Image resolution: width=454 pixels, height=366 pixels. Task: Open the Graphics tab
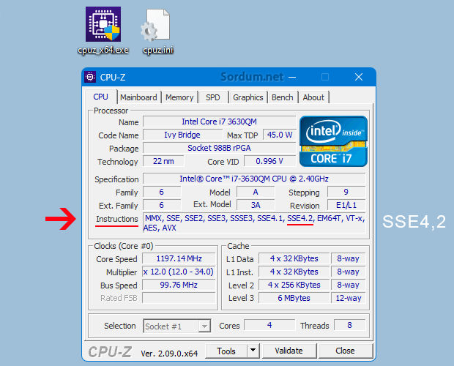[x=248, y=97]
